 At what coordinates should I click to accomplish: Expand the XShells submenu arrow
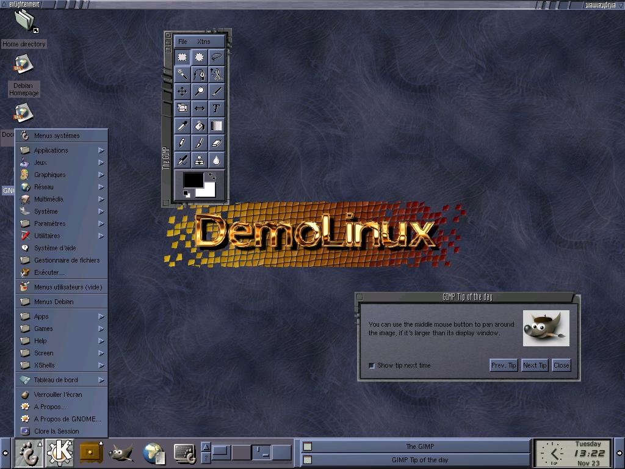[101, 365]
